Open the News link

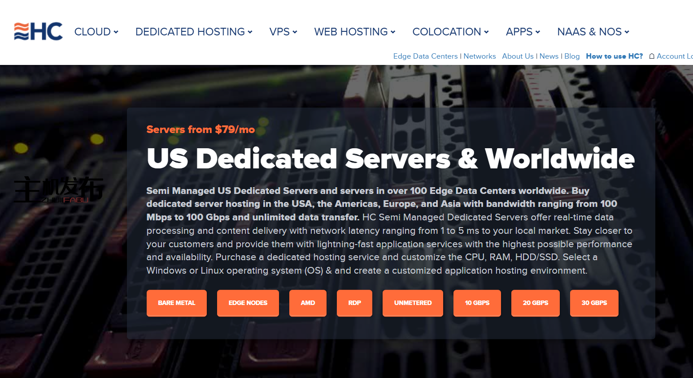pyautogui.click(x=549, y=56)
